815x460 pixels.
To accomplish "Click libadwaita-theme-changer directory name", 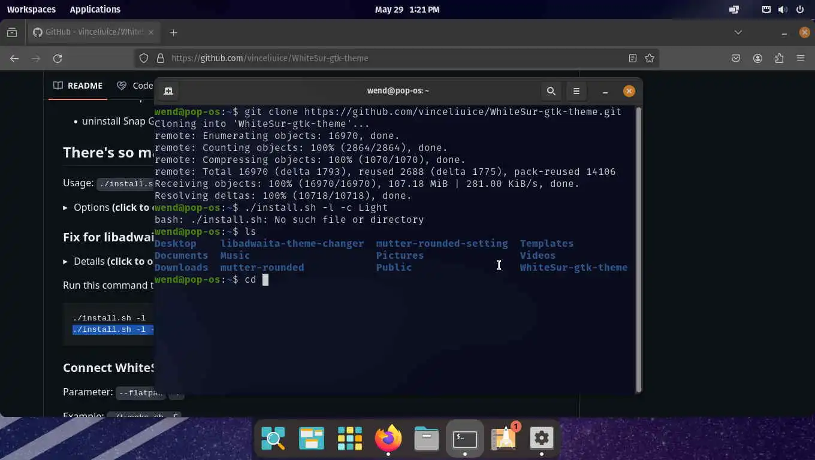I will pyautogui.click(x=292, y=243).
